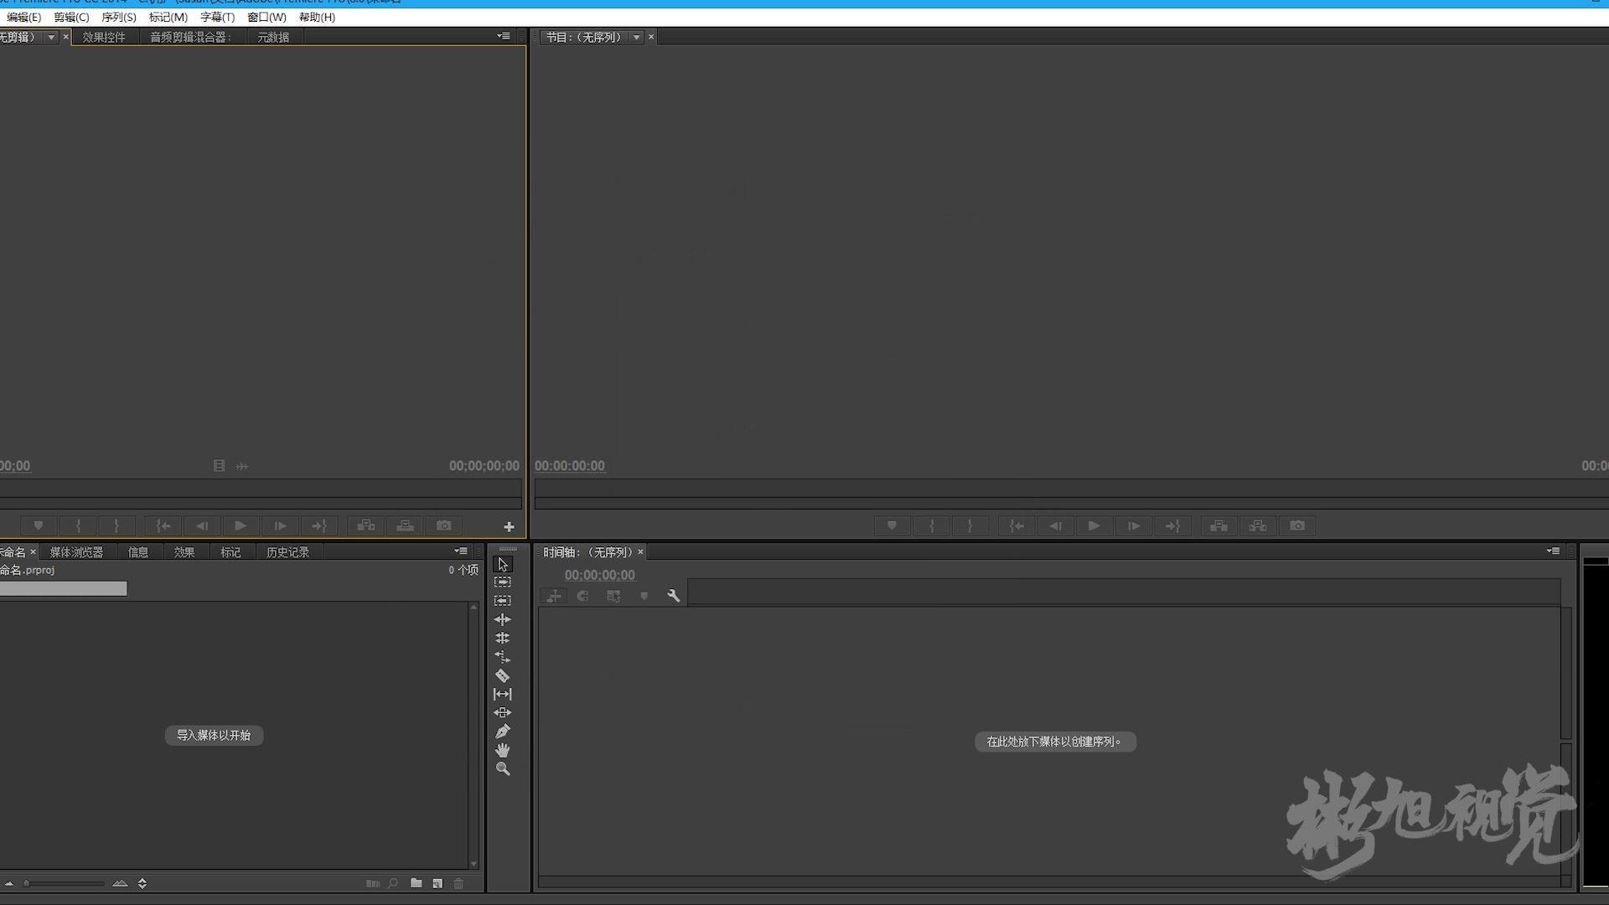Toggle snap magnet in timeline
The width and height of the screenshot is (1609, 905).
(582, 596)
